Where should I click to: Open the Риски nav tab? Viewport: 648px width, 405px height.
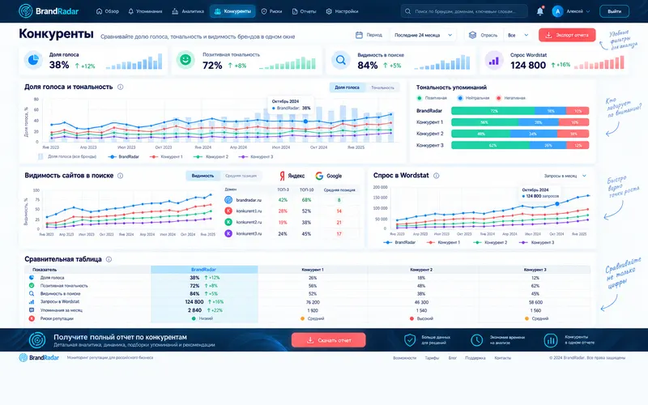point(271,11)
